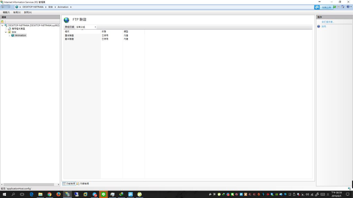The height and width of the screenshot is (198, 353).
Task: Open dropdown arrow after Animation in address bar
Action: click(71, 7)
